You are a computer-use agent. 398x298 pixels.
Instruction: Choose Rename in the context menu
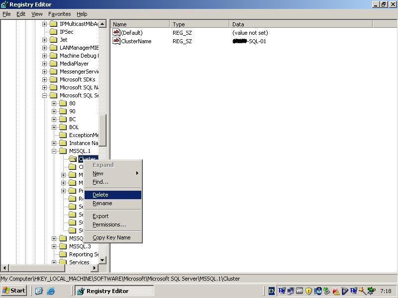[113, 203]
